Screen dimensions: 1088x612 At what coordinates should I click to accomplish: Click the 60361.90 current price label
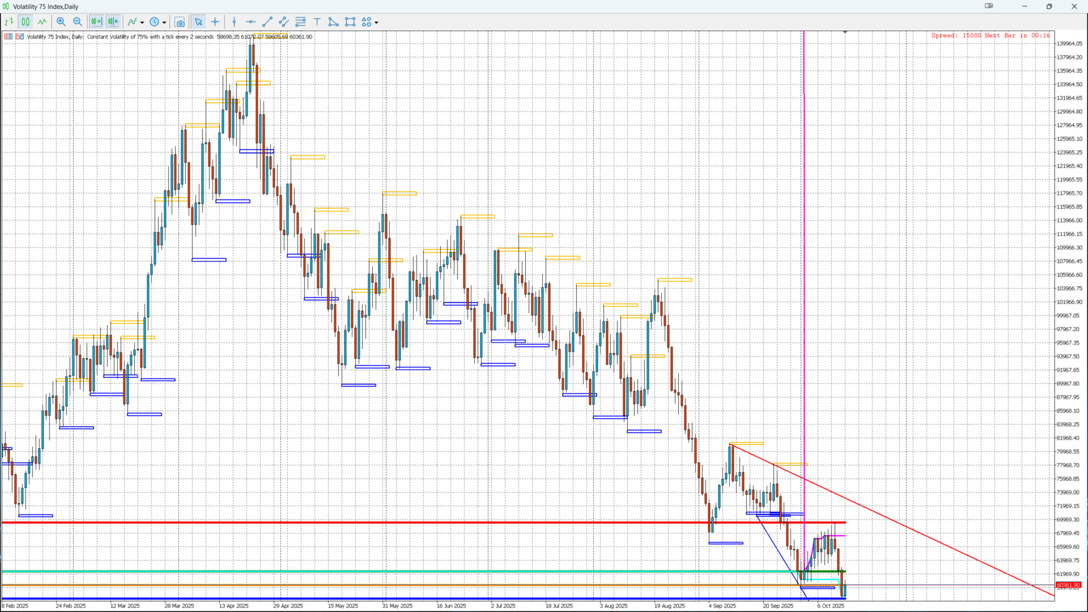point(1068,585)
